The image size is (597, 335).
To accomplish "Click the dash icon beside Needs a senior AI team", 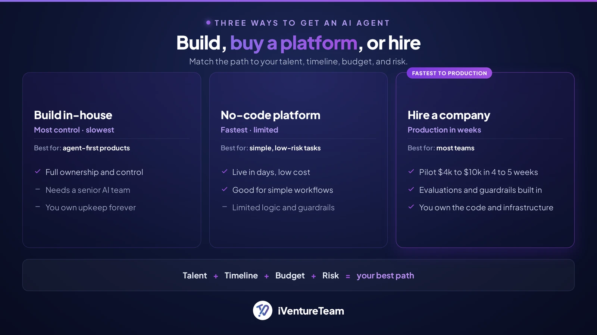I will [38, 189].
